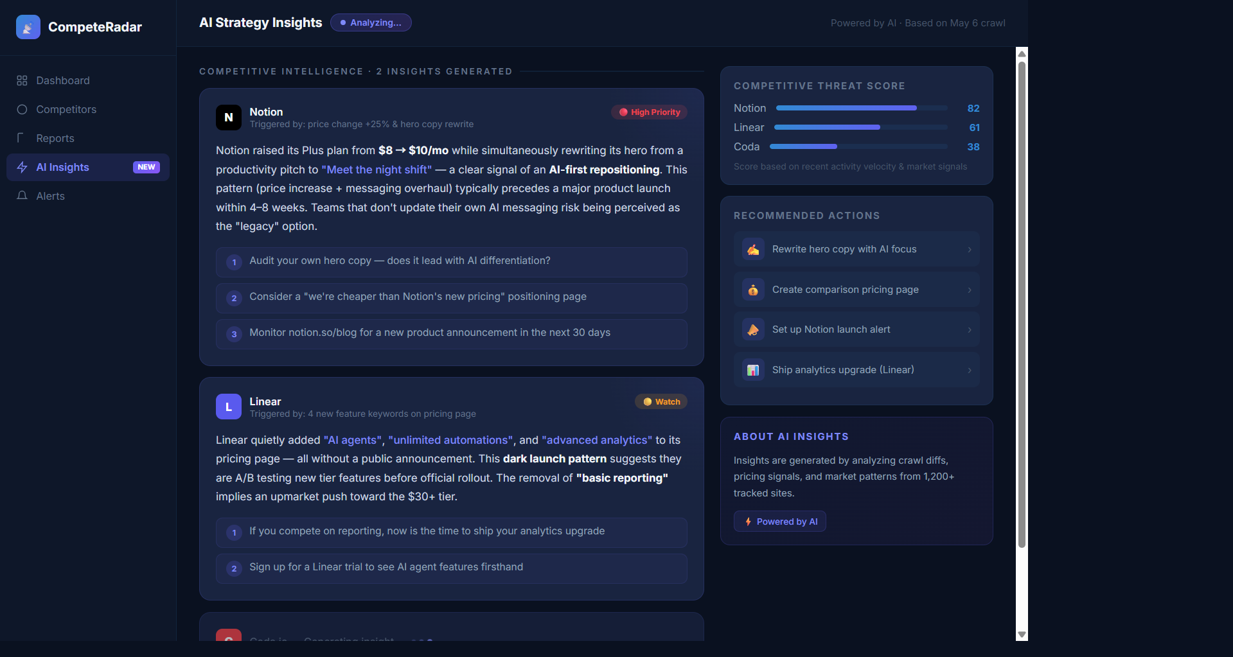The width and height of the screenshot is (1233, 657).
Task: Click the Linear threat score bar
Action: click(x=861, y=127)
